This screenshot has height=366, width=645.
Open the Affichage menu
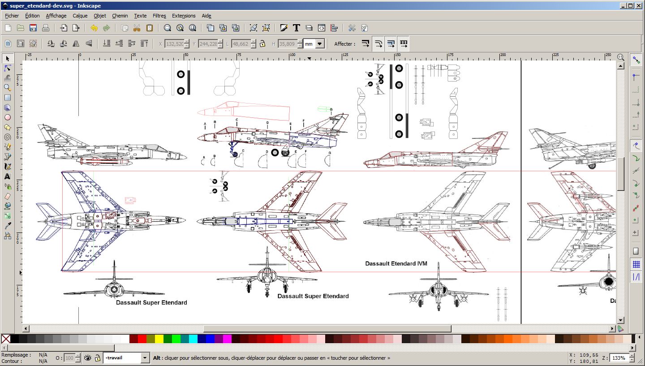coord(56,16)
